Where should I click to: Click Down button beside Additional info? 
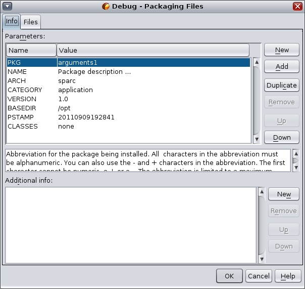point(284,246)
